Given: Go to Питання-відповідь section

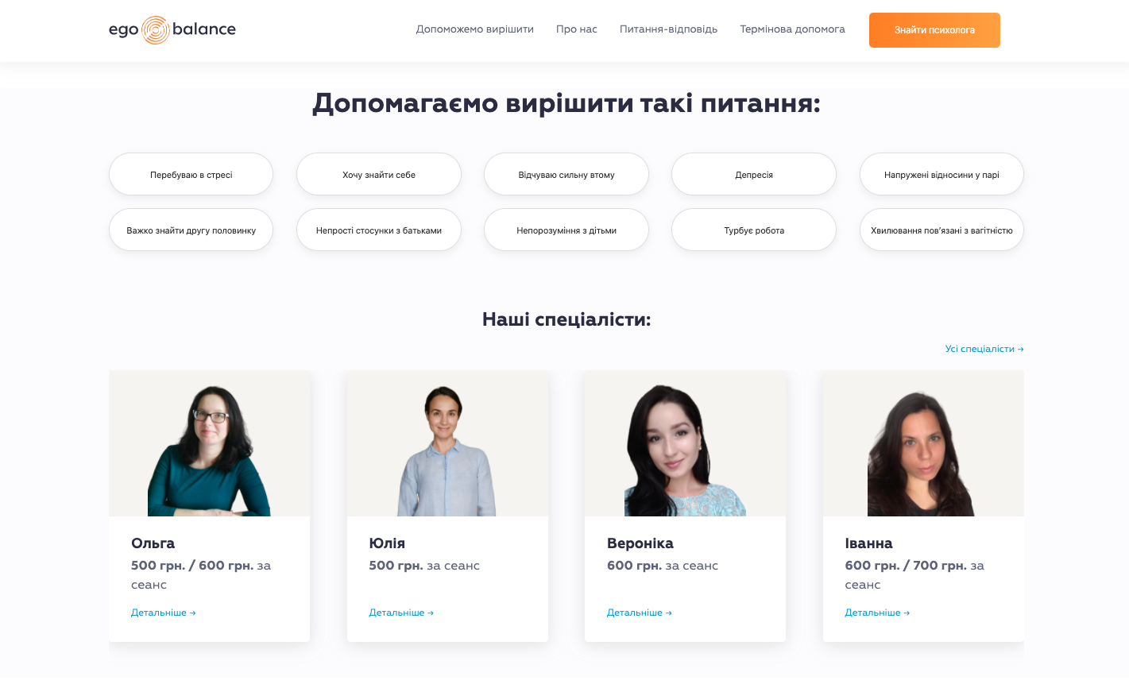Looking at the screenshot, I should (668, 29).
